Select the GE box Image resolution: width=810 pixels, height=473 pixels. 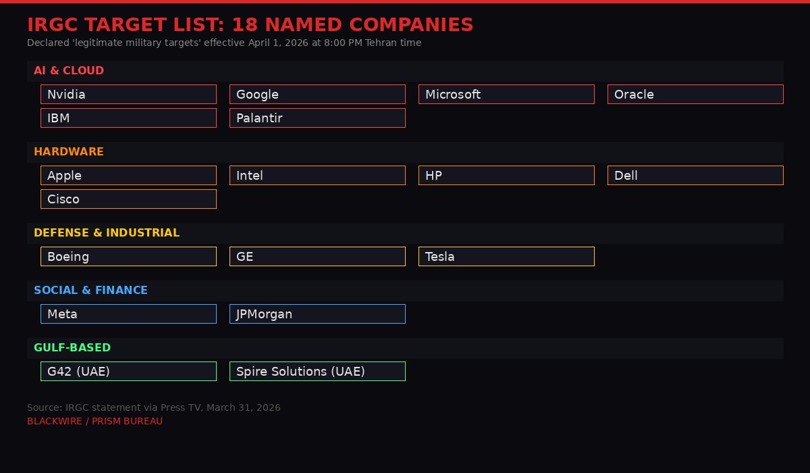317,257
